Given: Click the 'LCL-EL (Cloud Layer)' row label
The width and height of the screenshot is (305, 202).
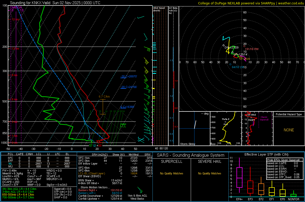Looking at the screenshot, I should point(91,173).
